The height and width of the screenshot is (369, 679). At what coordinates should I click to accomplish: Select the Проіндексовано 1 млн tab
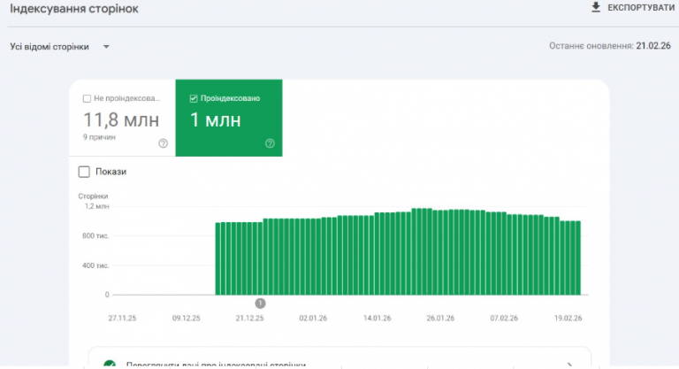(229, 118)
